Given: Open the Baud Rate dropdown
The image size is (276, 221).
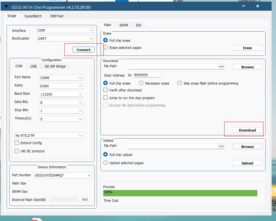Looking at the screenshot, I should tap(61, 94).
